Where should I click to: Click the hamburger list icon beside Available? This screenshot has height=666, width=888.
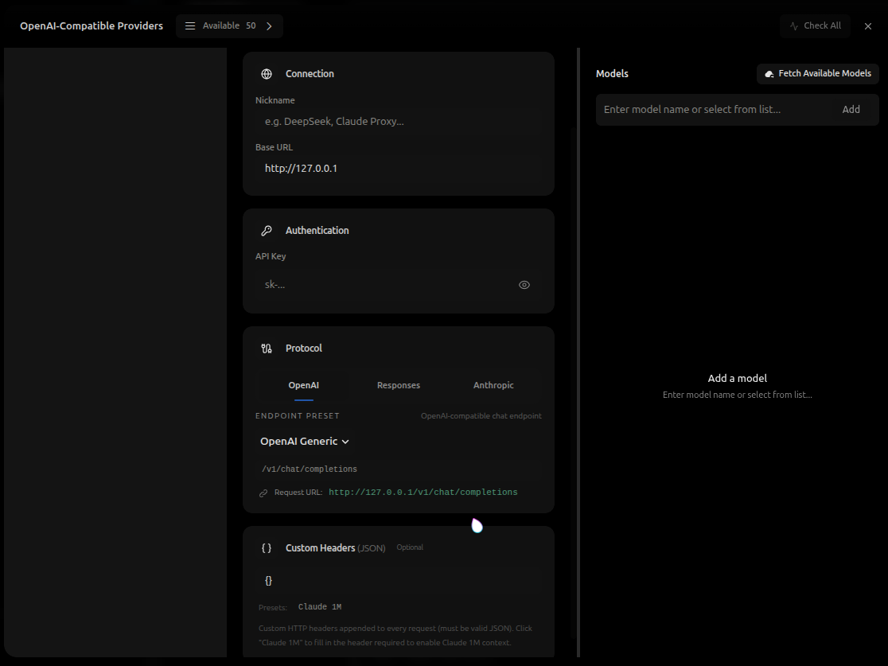(x=190, y=26)
